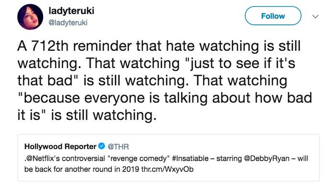Click the "revenge comedy" phrase in quoted tweet
Image resolution: width=336 pixels, height=188 pixels.
[x=138, y=158]
